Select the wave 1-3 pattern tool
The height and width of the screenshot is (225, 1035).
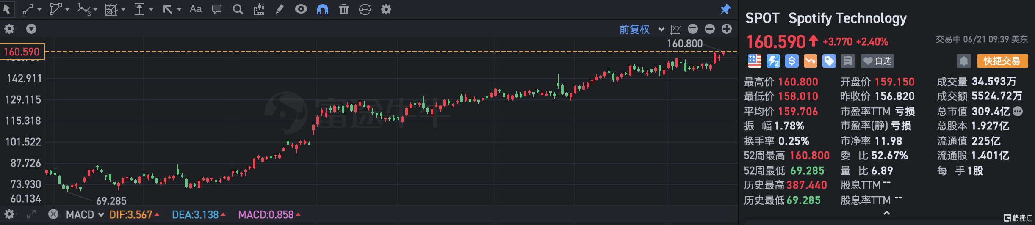pyautogui.click(x=84, y=9)
